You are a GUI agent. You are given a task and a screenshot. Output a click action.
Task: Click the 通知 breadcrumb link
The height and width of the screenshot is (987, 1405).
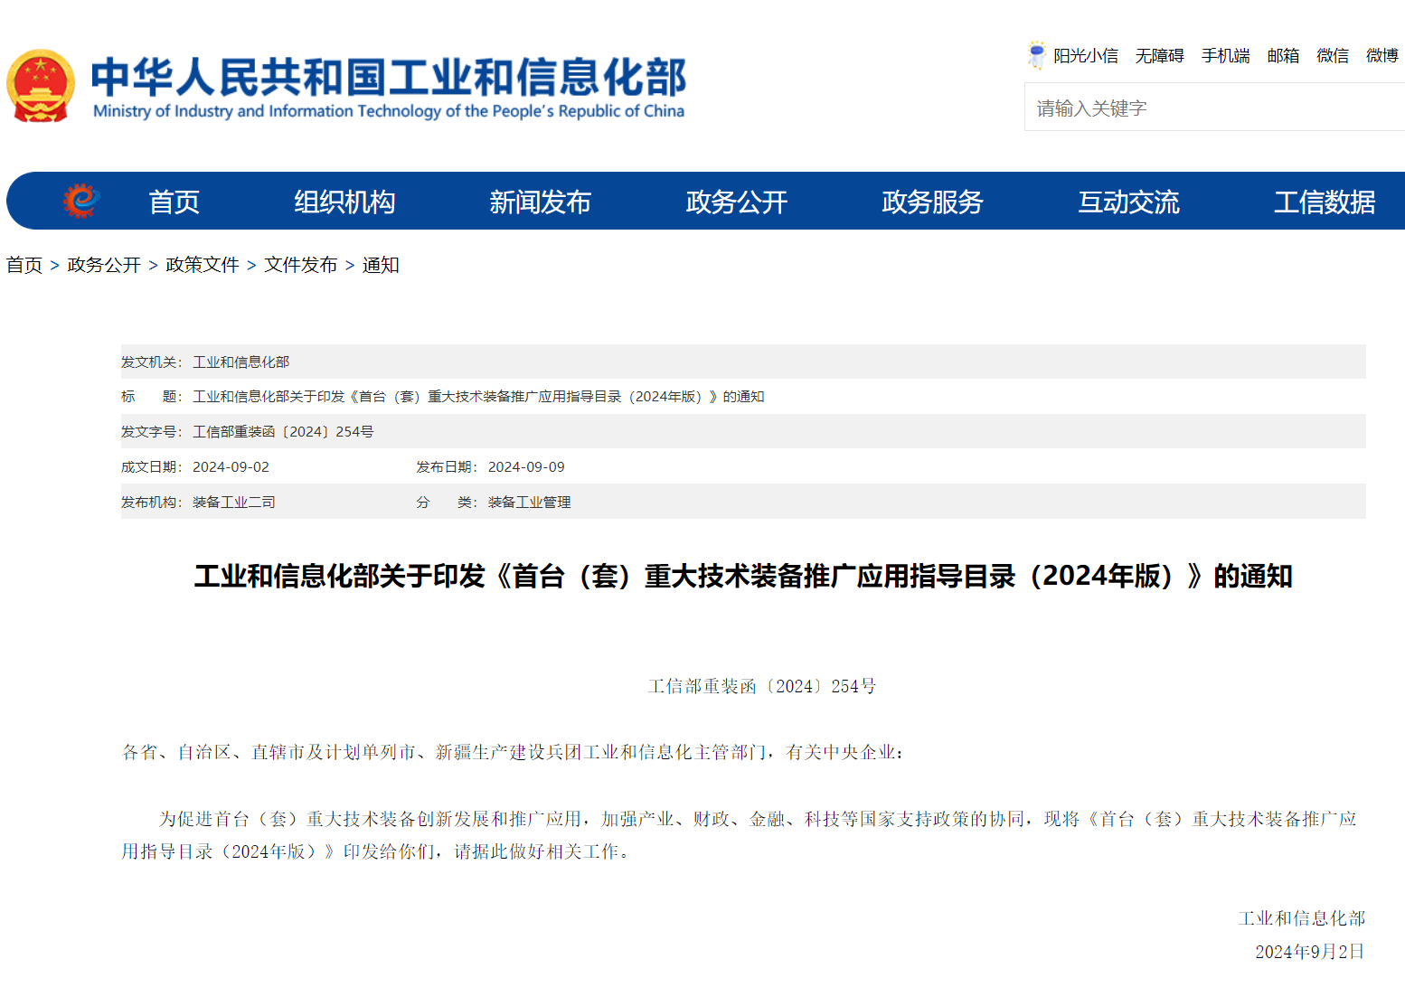[x=381, y=265]
